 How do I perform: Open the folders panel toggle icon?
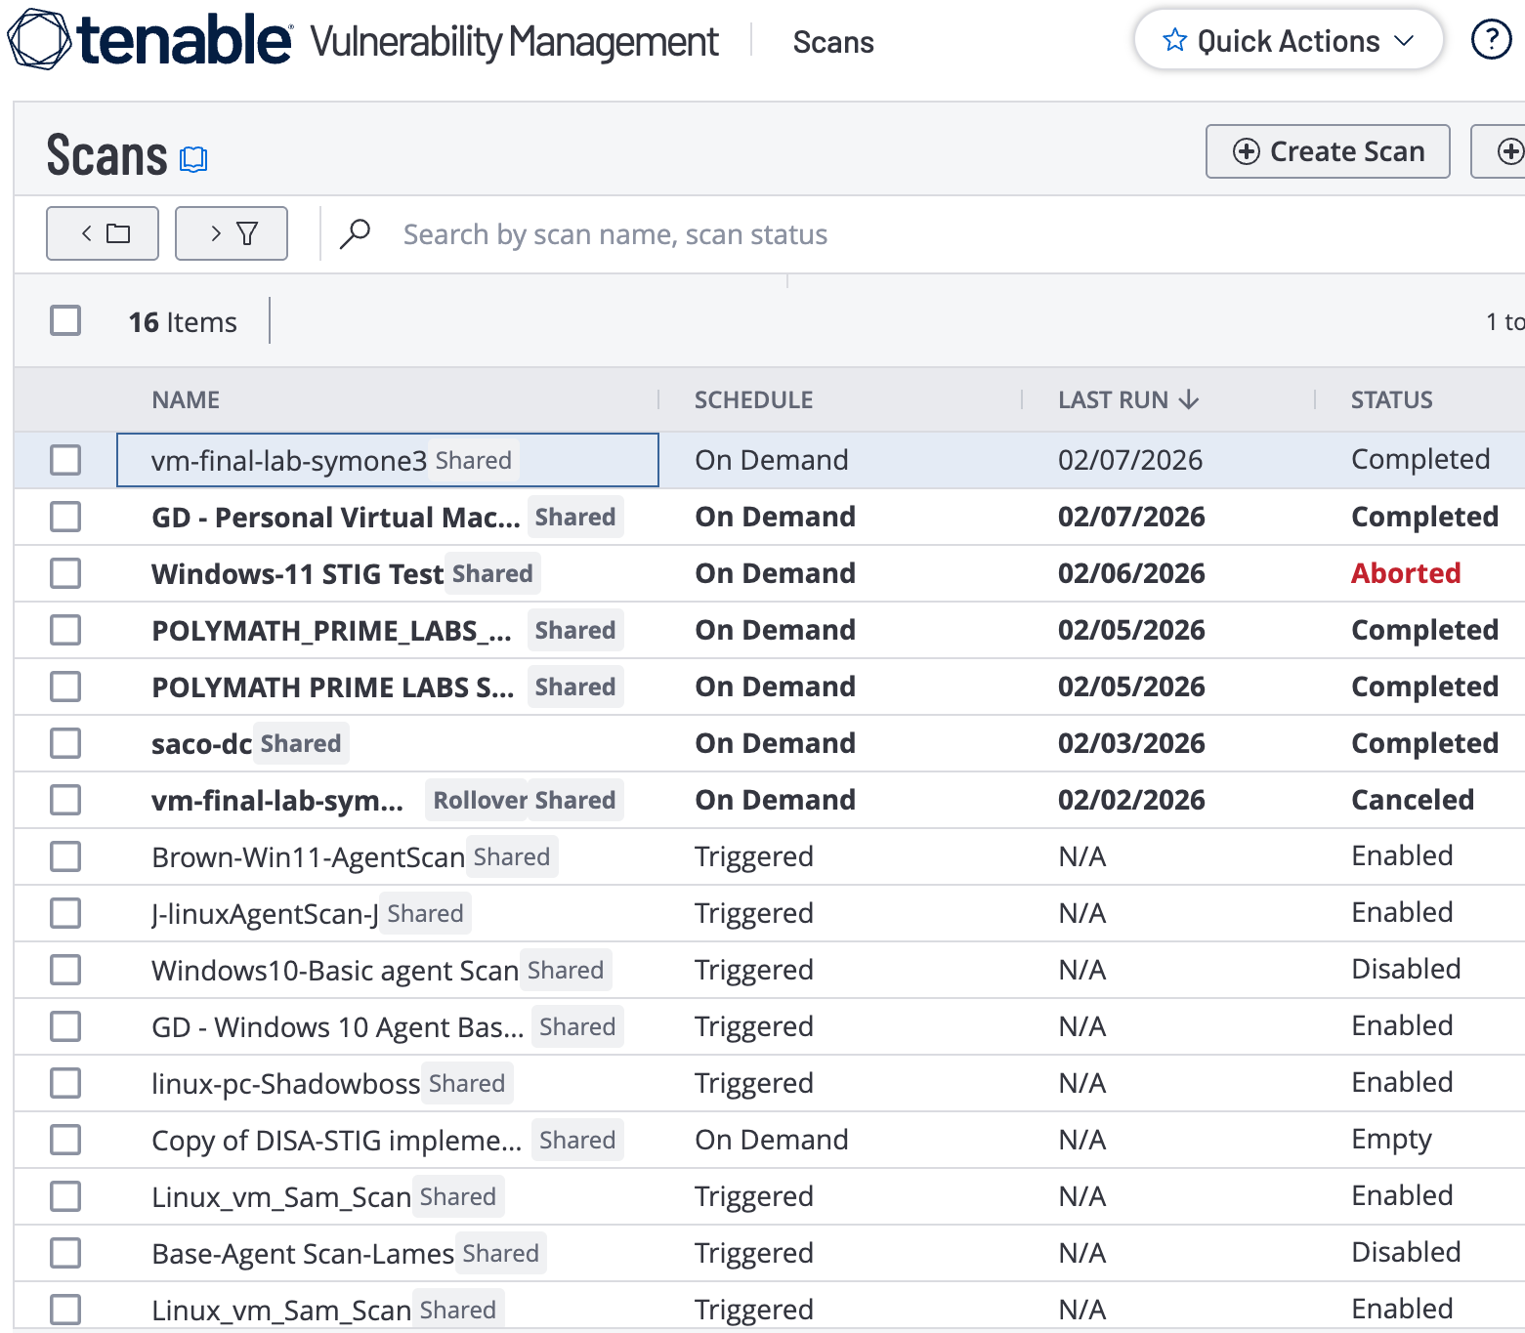(103, 233)
